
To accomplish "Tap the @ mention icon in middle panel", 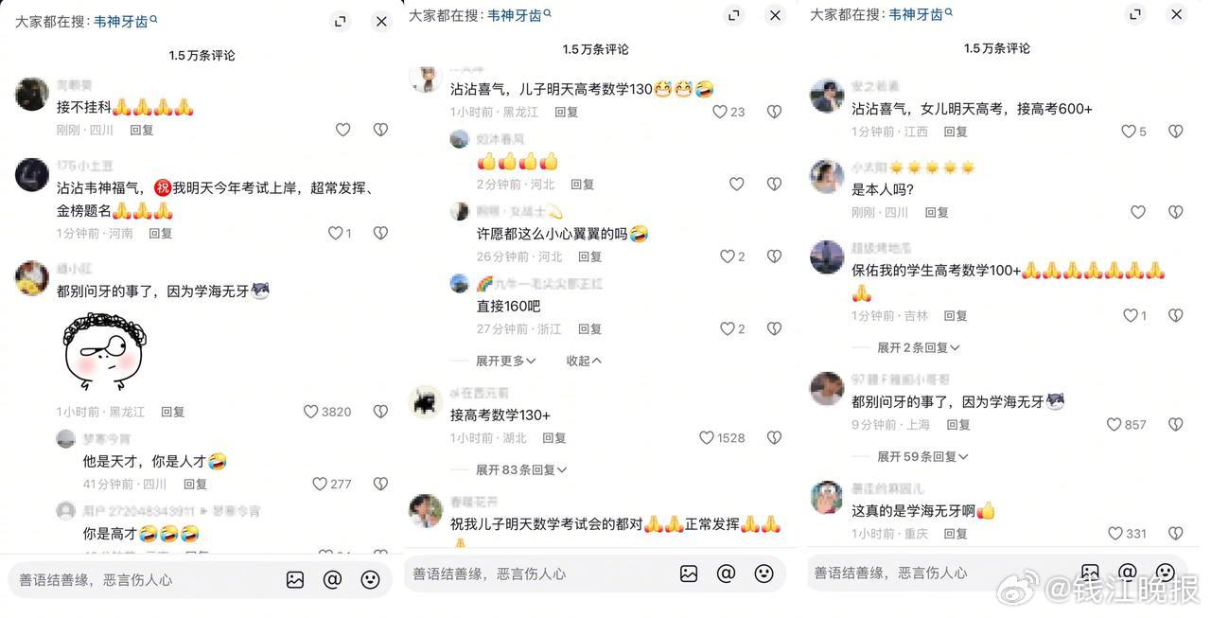I will click(726, 574).
